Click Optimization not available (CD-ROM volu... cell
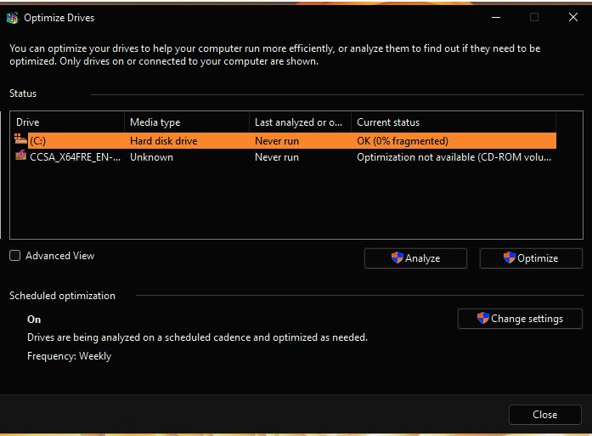This screenshot has height=436, width=592. click(454, 157)
